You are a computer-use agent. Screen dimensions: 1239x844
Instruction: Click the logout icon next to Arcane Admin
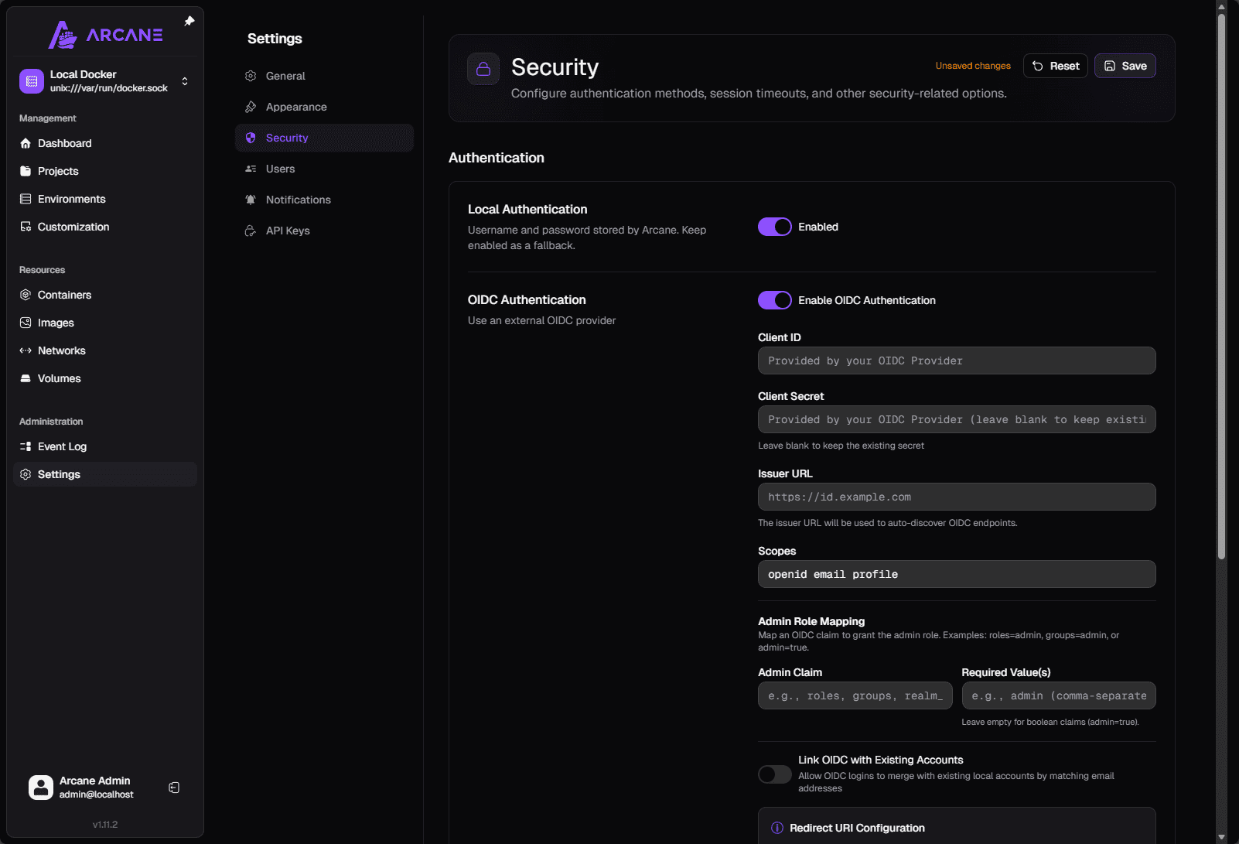pyautogui.click(x=174, y=787)
